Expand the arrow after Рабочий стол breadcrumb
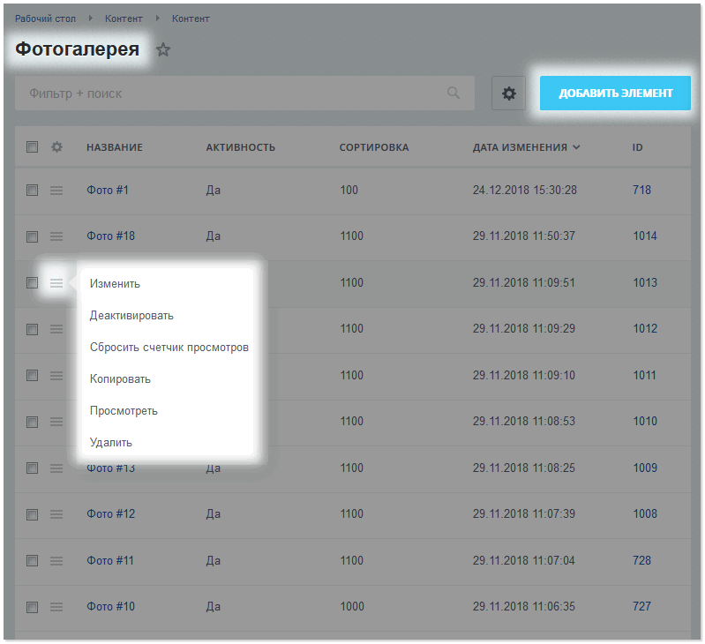 [91, 19]
